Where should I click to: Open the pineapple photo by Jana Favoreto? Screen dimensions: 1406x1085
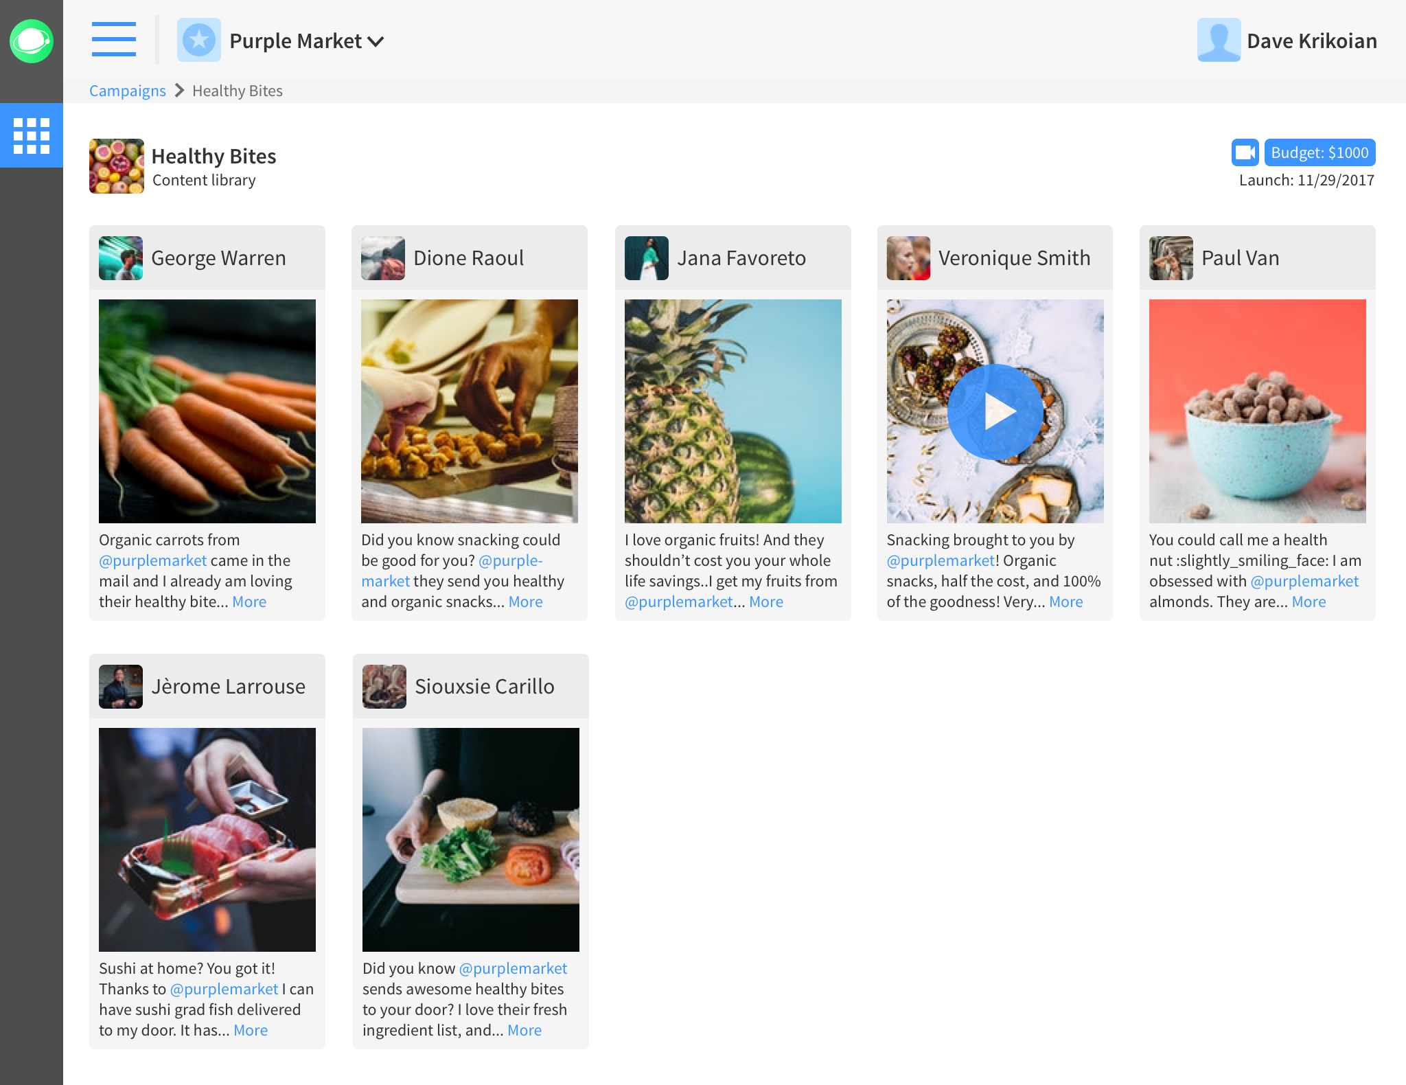pyautogui.click(x=733, y=411)
